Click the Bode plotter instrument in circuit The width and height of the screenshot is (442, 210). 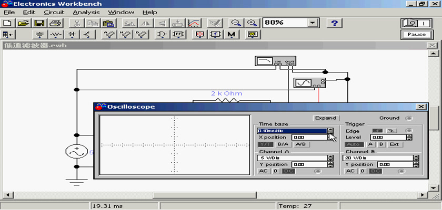(275, 61)
